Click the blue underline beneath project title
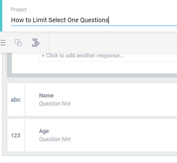 coord(94,26)
